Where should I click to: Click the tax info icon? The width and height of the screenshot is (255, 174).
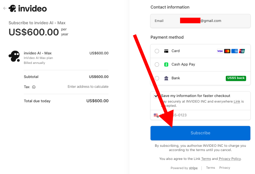pyautogui.click(x=34, y=87)
